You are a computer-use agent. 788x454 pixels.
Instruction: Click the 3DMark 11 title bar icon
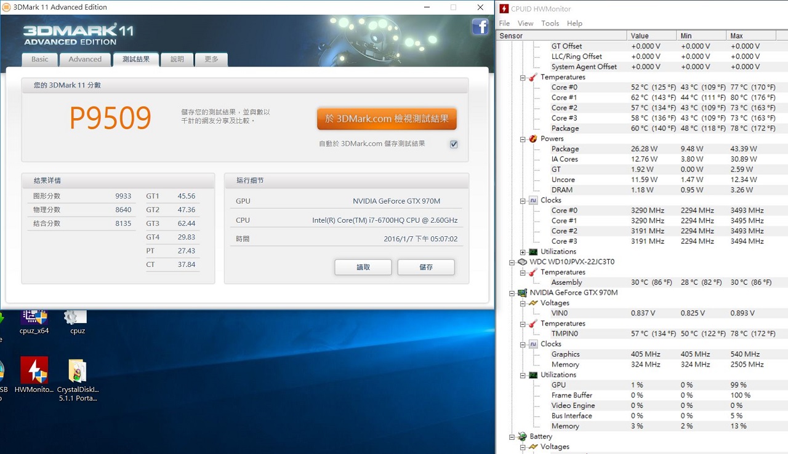coord(6,7)
